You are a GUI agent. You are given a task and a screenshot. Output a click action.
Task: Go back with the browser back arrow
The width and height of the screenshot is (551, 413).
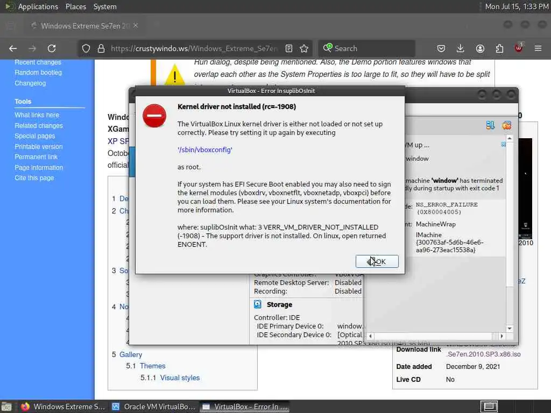pos(13,48)
